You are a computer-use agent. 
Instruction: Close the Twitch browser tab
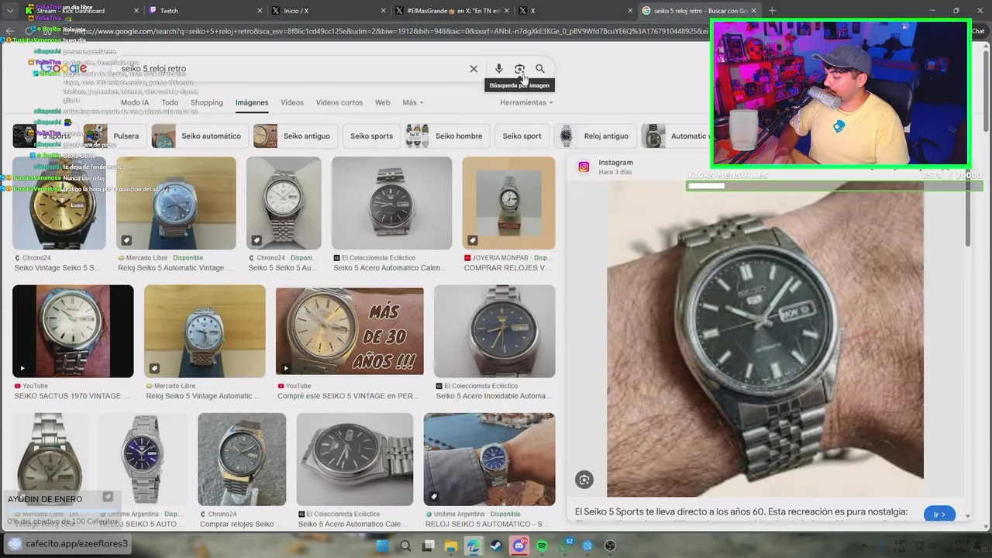coord(260,11)
